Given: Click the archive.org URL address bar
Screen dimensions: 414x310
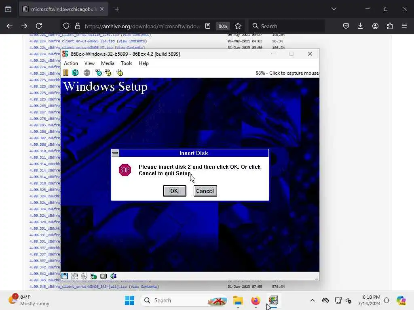Looking at the screenshot, I should [142, 26].
